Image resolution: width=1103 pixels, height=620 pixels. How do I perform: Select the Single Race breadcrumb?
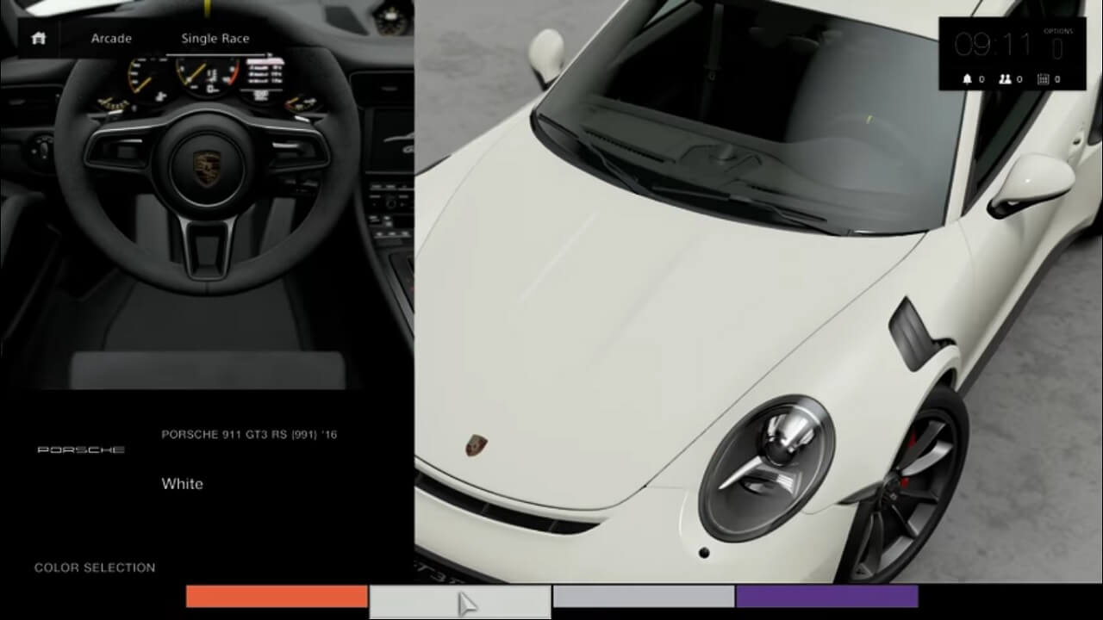point(215,39)
